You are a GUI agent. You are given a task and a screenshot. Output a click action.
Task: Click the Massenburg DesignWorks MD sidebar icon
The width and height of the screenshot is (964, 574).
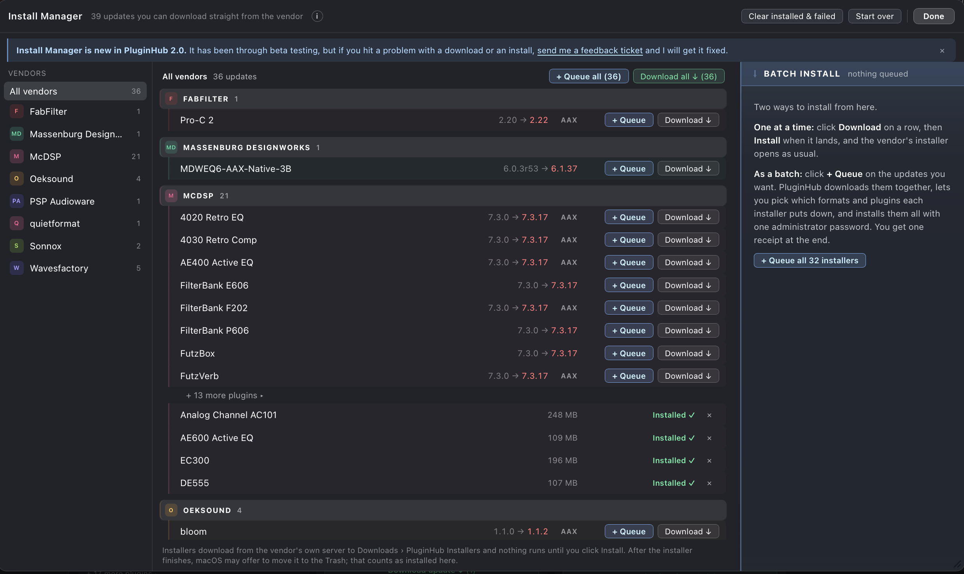point(16,134)
